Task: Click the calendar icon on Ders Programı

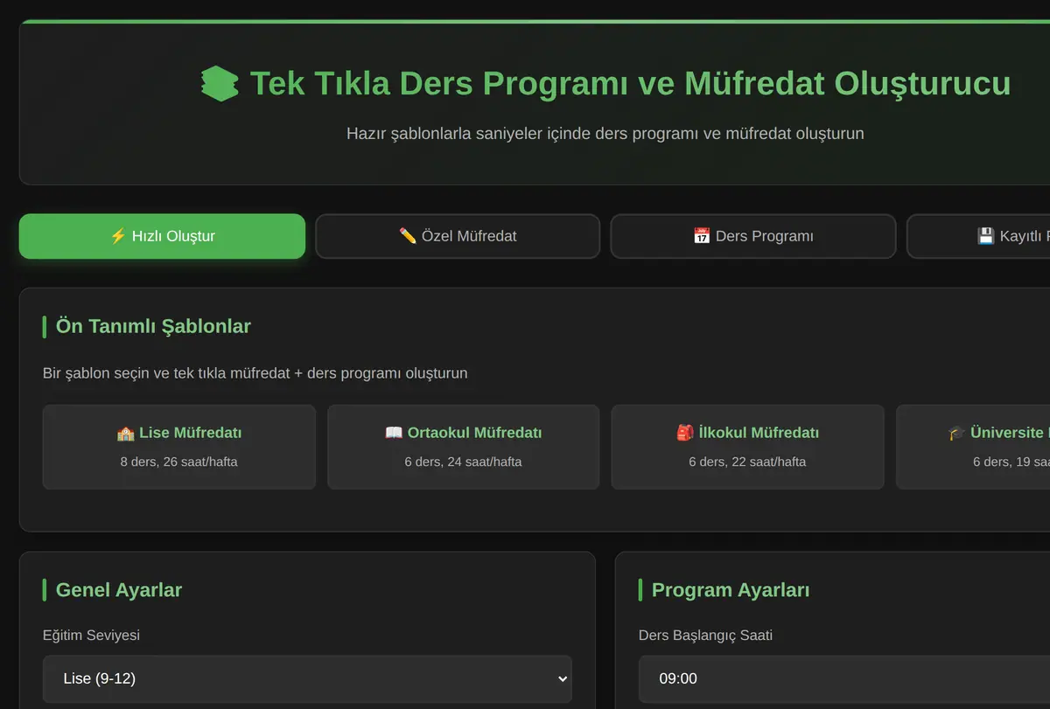Action: (702, 236)
